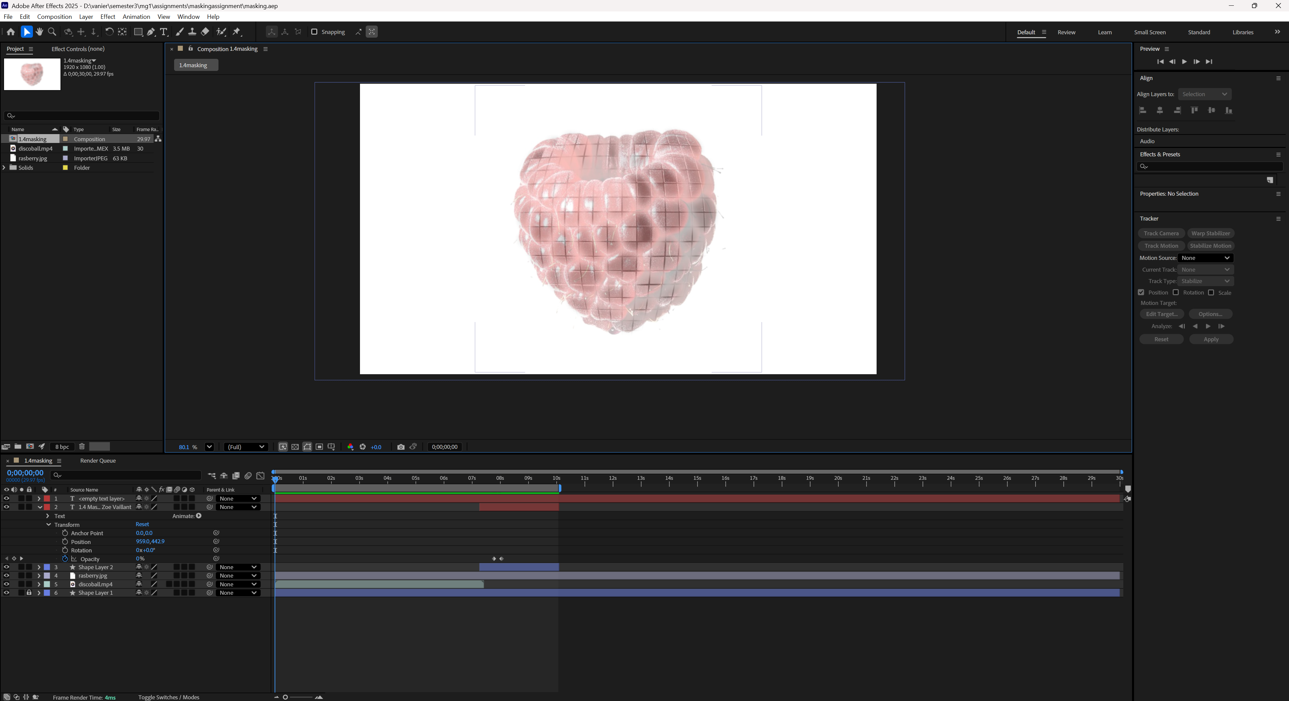The image size is (1289, 701).
Task: Click the Take Snapshot camera icon
Action: coord(401,447)
